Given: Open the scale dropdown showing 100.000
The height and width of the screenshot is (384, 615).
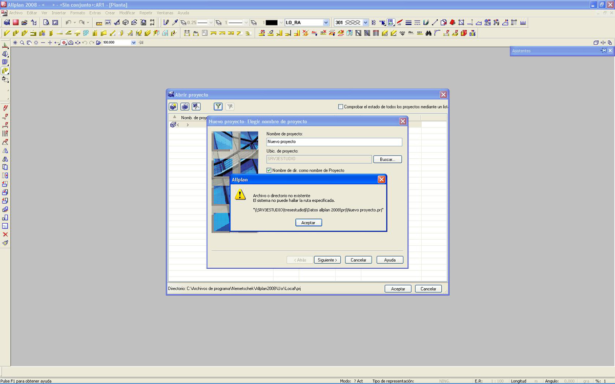Looking at the screenshot, I should click(134, 42).
